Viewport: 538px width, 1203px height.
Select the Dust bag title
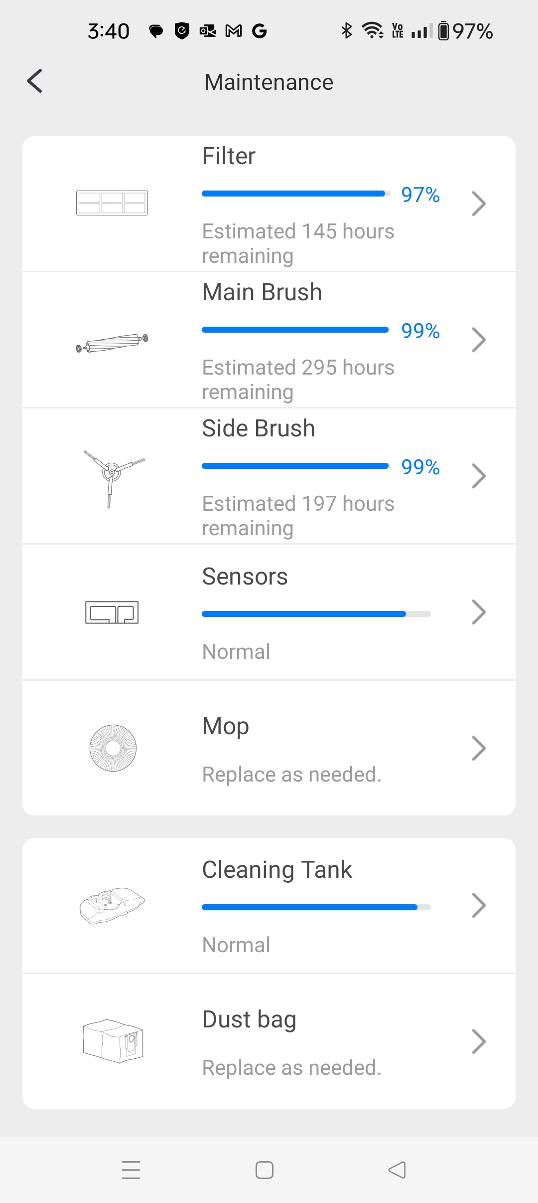[x=249, y=1019]
